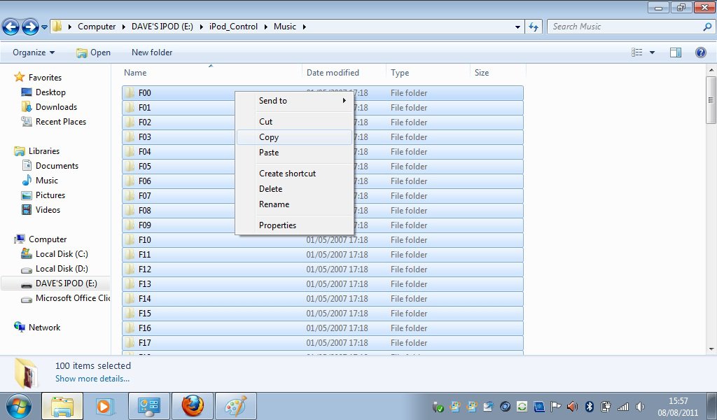The width and height of the screenshot is (717, 420).
Task: Choose Copy from the context menu
Action: [269, 137]
